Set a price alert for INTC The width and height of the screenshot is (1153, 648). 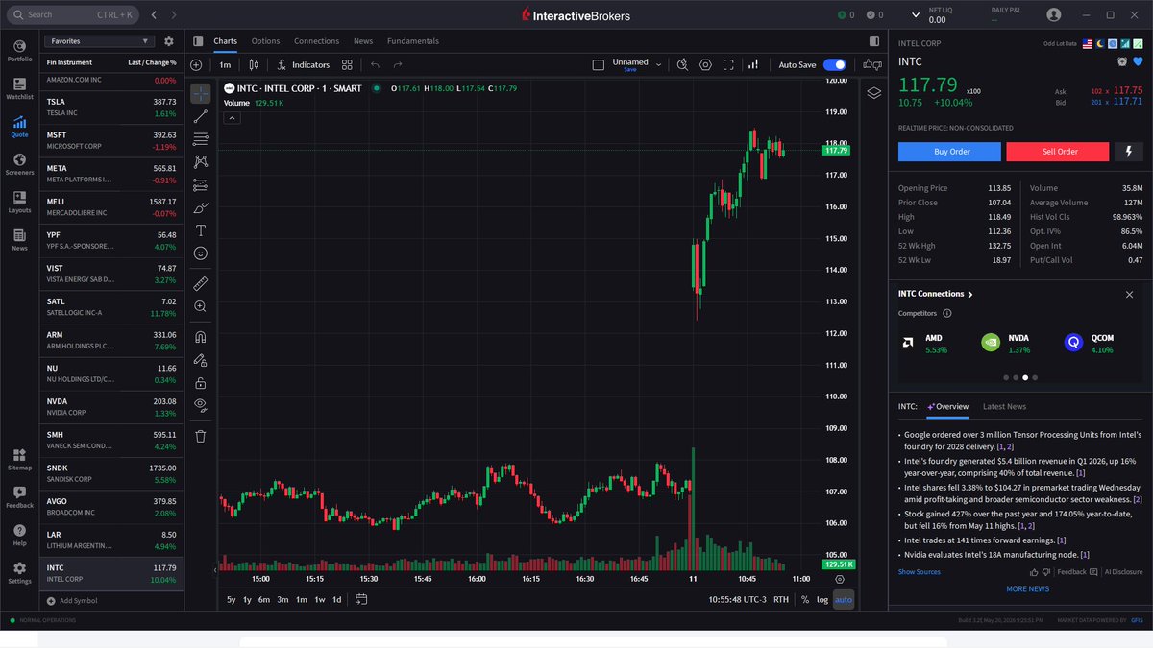[1122, 61]
